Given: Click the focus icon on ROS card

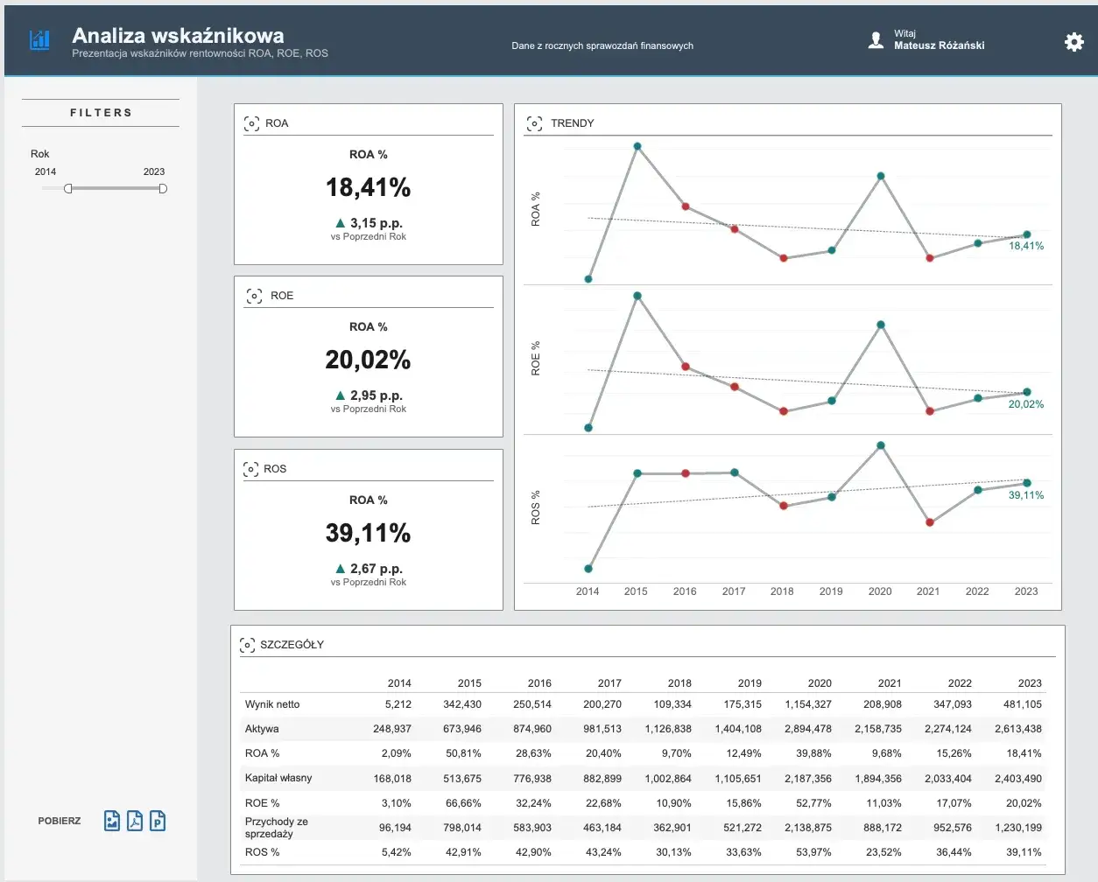Looking at the screenshot, I should (x=251, y=469).
